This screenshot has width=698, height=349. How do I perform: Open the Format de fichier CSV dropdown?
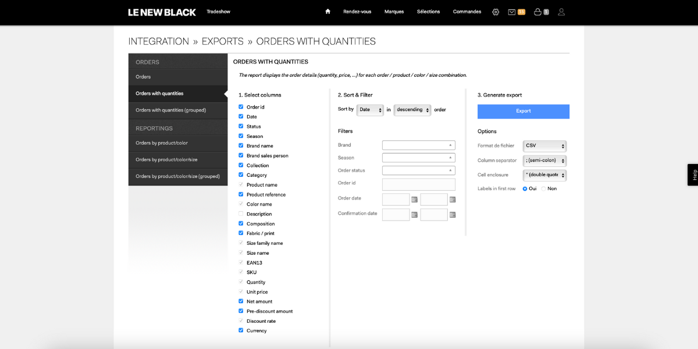544,146
